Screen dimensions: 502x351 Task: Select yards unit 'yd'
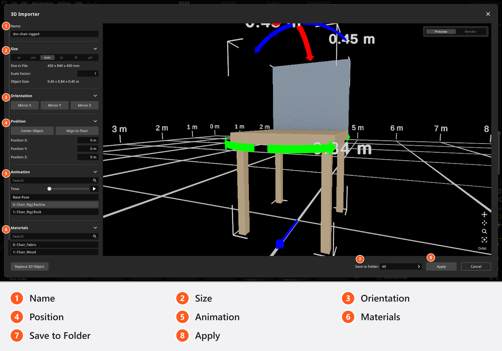[90, 57]
